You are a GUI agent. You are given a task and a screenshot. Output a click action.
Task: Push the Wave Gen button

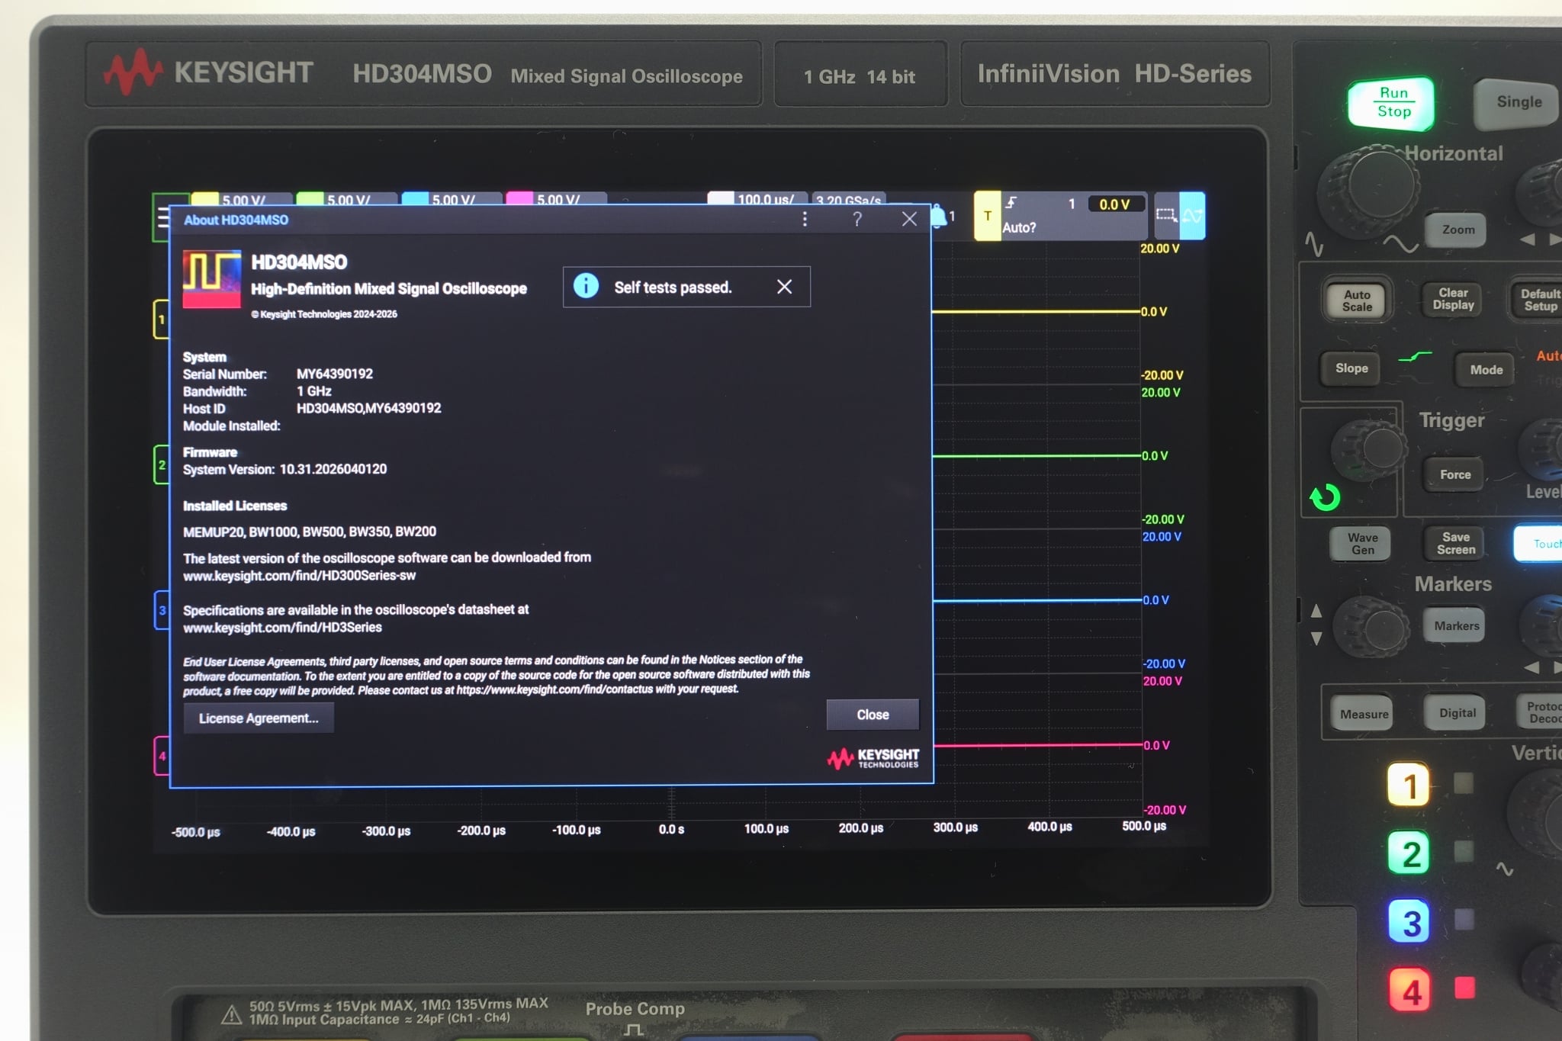coord(1362,544)
